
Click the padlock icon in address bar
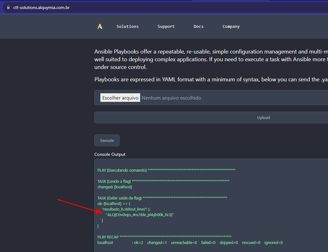pyautogui.click(x=8, y=7)
